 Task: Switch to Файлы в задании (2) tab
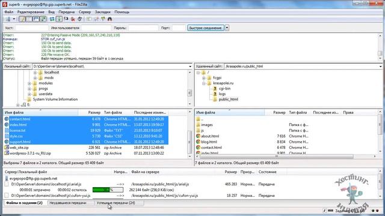click(24, 203)
